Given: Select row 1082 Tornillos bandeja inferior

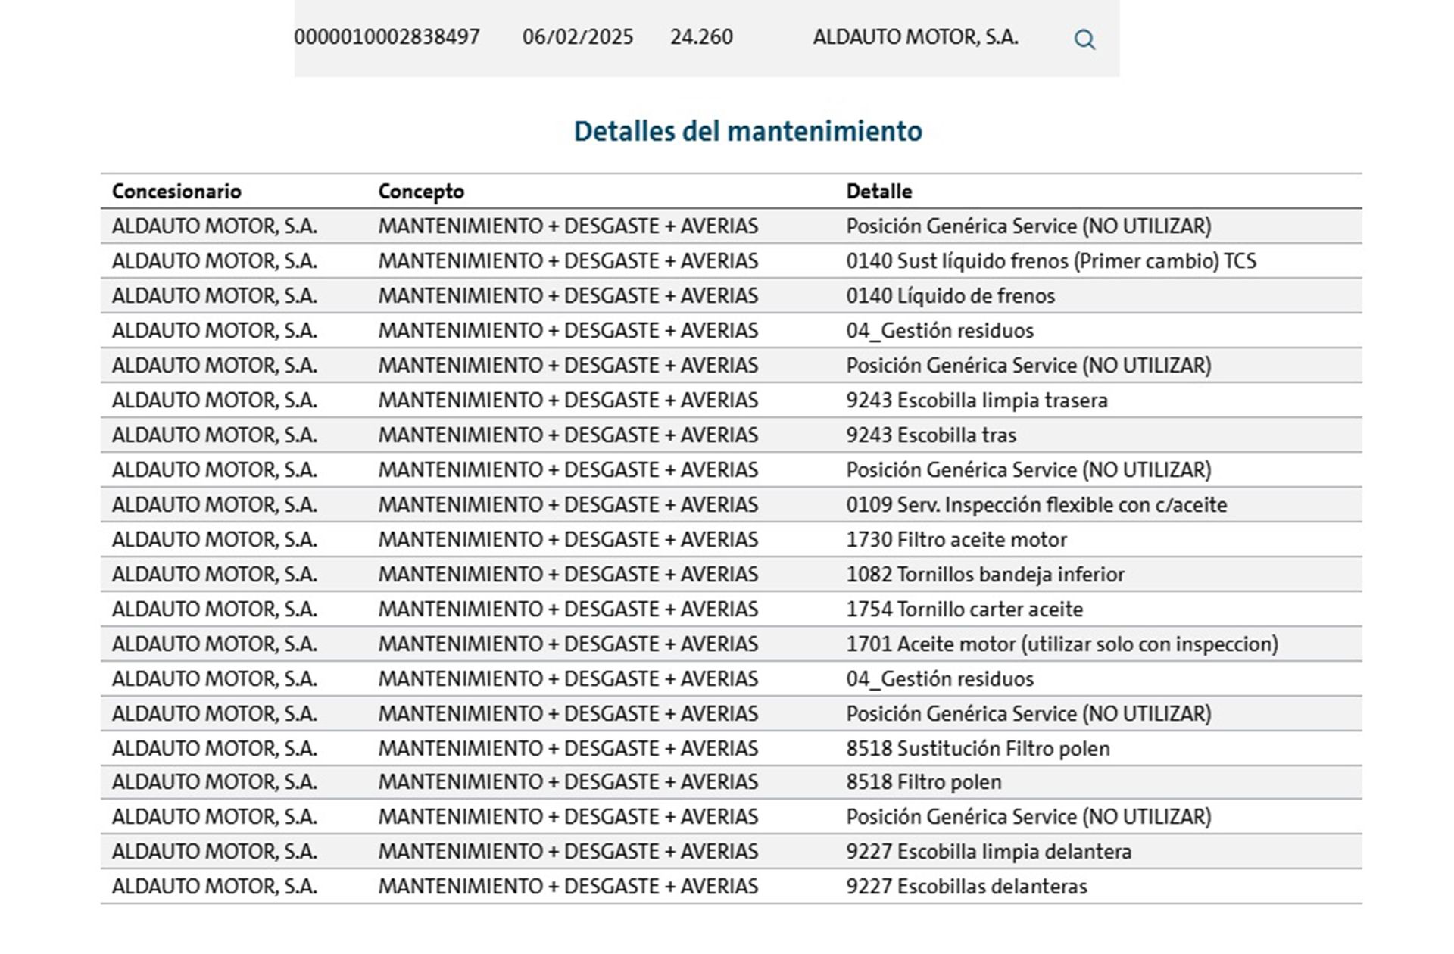Looking at the screenshot, I should (x=732, y=575).
